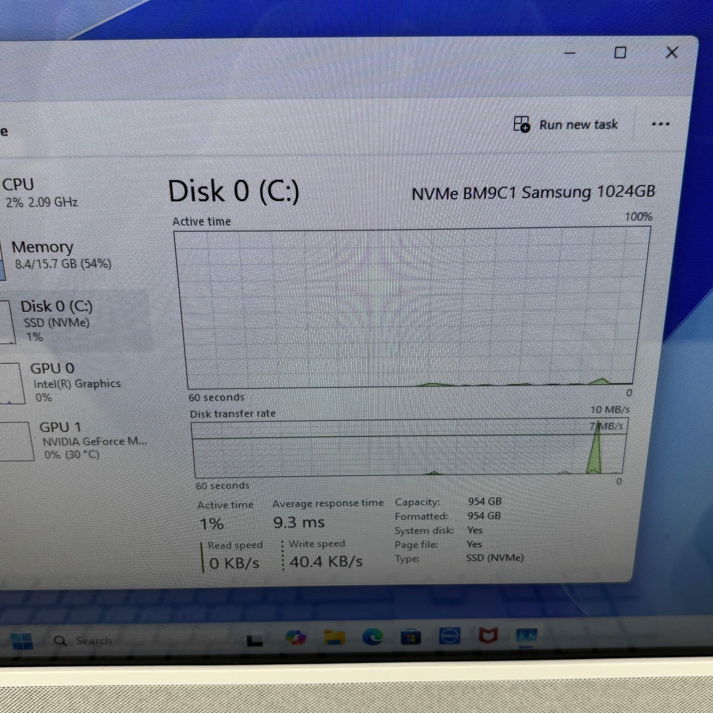Image resolution: width=713 pixels, height=713 pixels.
Task: Maximize the Task Manager window
Action: tap(620, 53)
